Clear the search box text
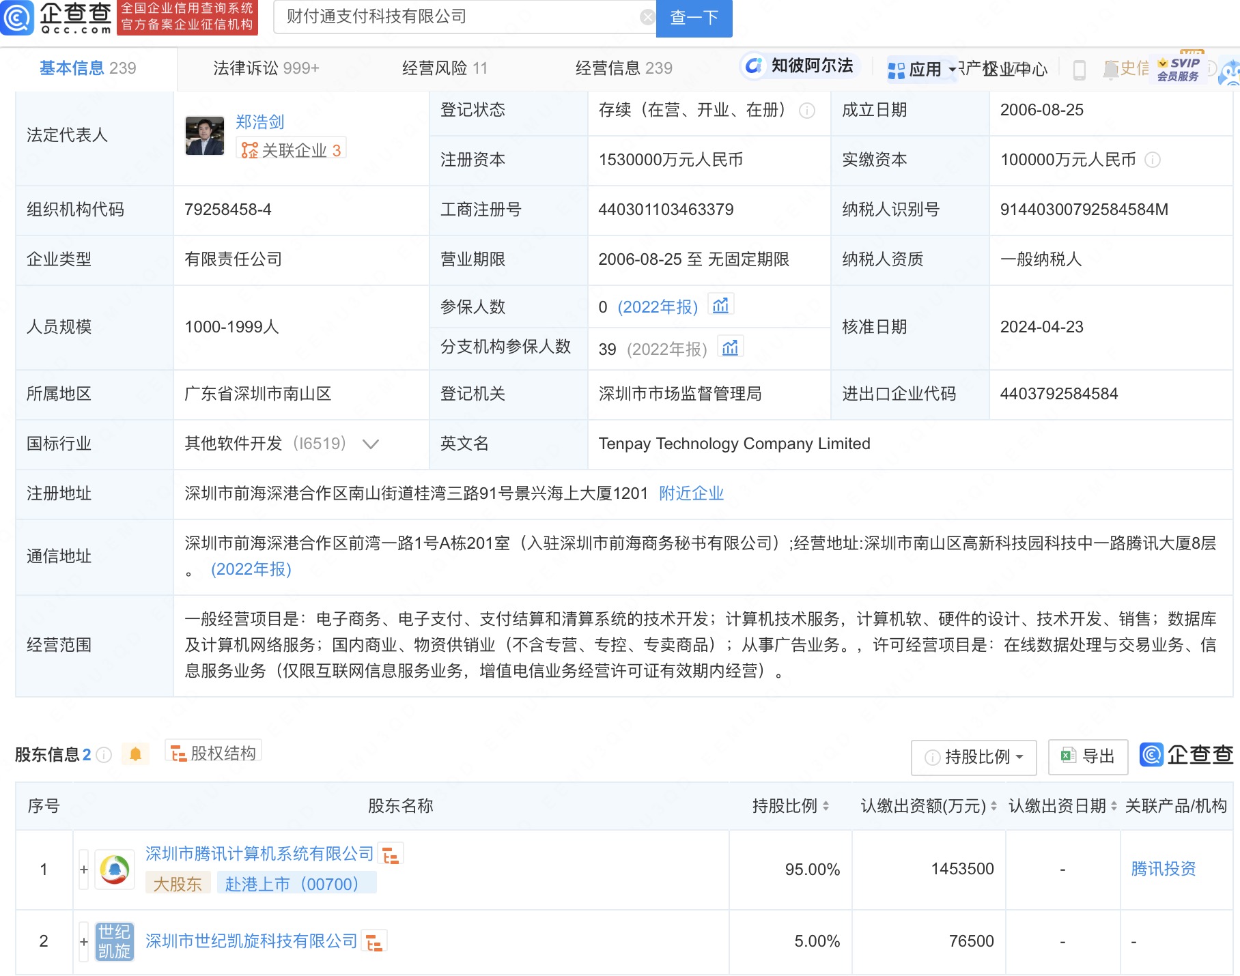Viewport: 1240px width, 976px height. tap(647, 18)
